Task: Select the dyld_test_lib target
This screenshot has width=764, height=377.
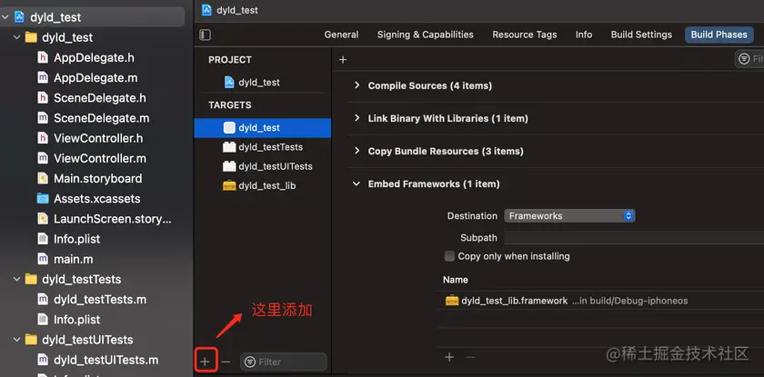Action: point(262,186)
